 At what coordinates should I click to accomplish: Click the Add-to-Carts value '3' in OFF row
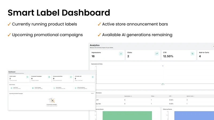(x=187, y=100)
